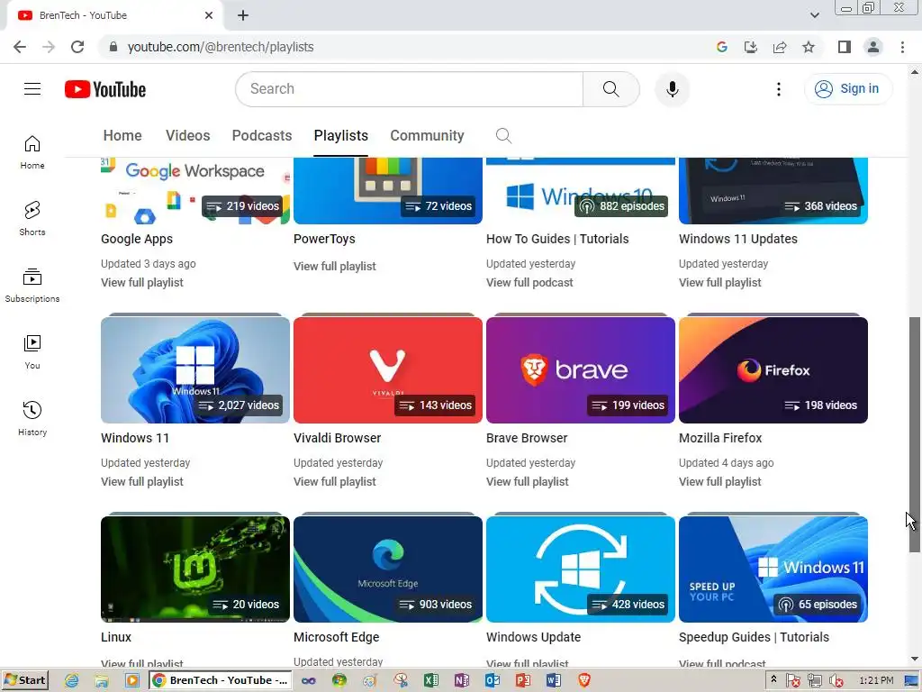The image size is (922, 692).
Task: Open the brave playlist thumbnail
Action: coord(581,369)
